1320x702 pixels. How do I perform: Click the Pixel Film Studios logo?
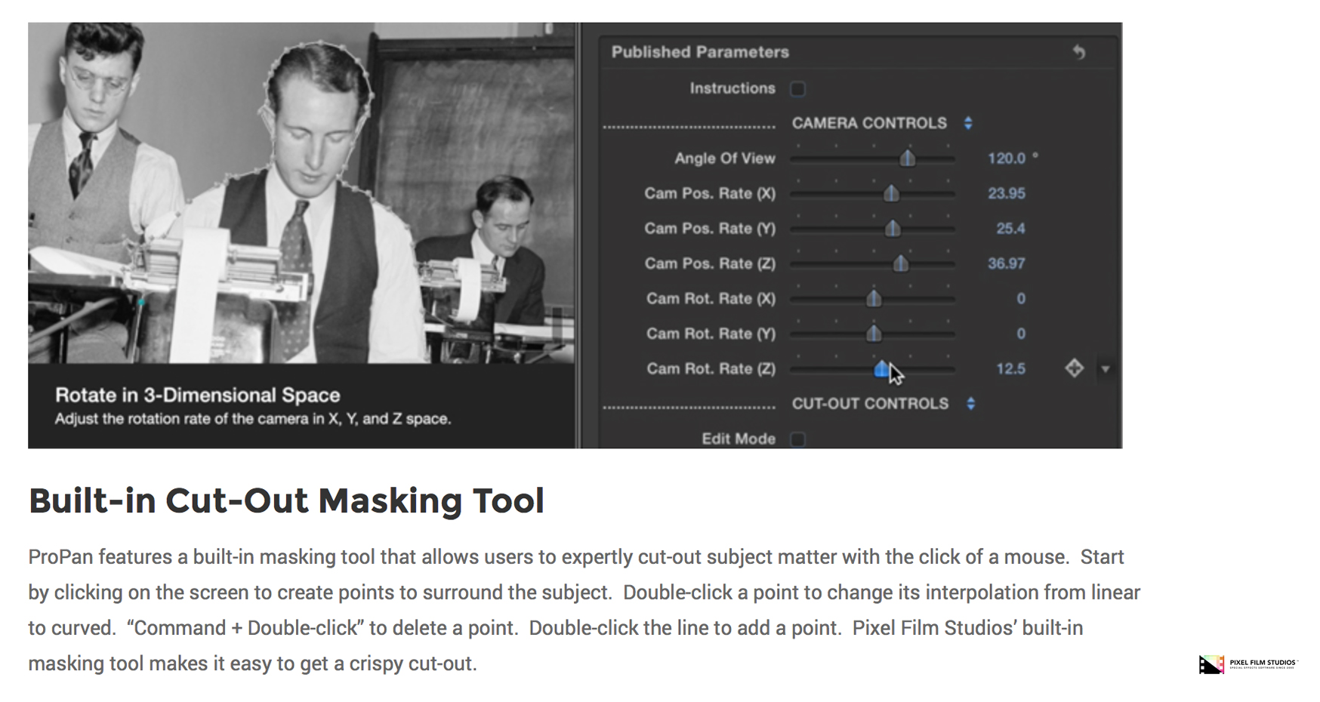pyautogui.click(x=1248, y=664)
